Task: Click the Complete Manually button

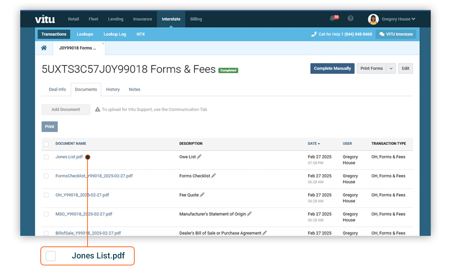Action: [x=332, y=68]
